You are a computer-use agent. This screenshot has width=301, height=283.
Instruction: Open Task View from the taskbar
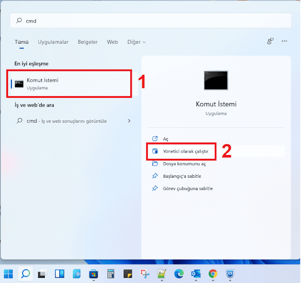pos(42,274)
